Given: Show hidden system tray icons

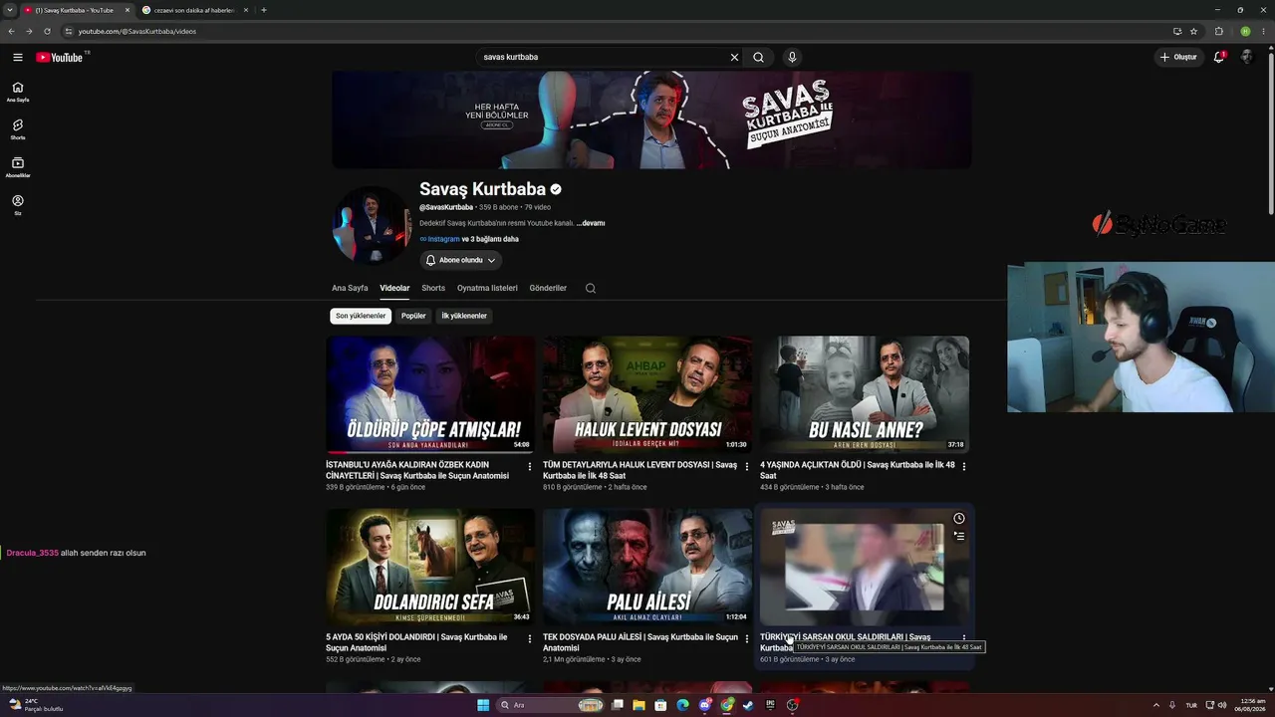Looking at the screenshot, I should click(x=1155, y=705).
